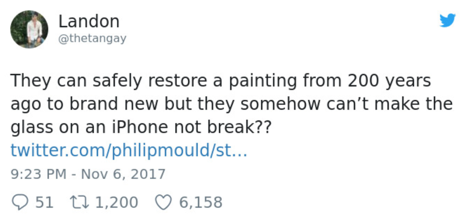471x224 pixels.
Task: Click the words "They can safely restore"
Action: (x=93, y=81)
